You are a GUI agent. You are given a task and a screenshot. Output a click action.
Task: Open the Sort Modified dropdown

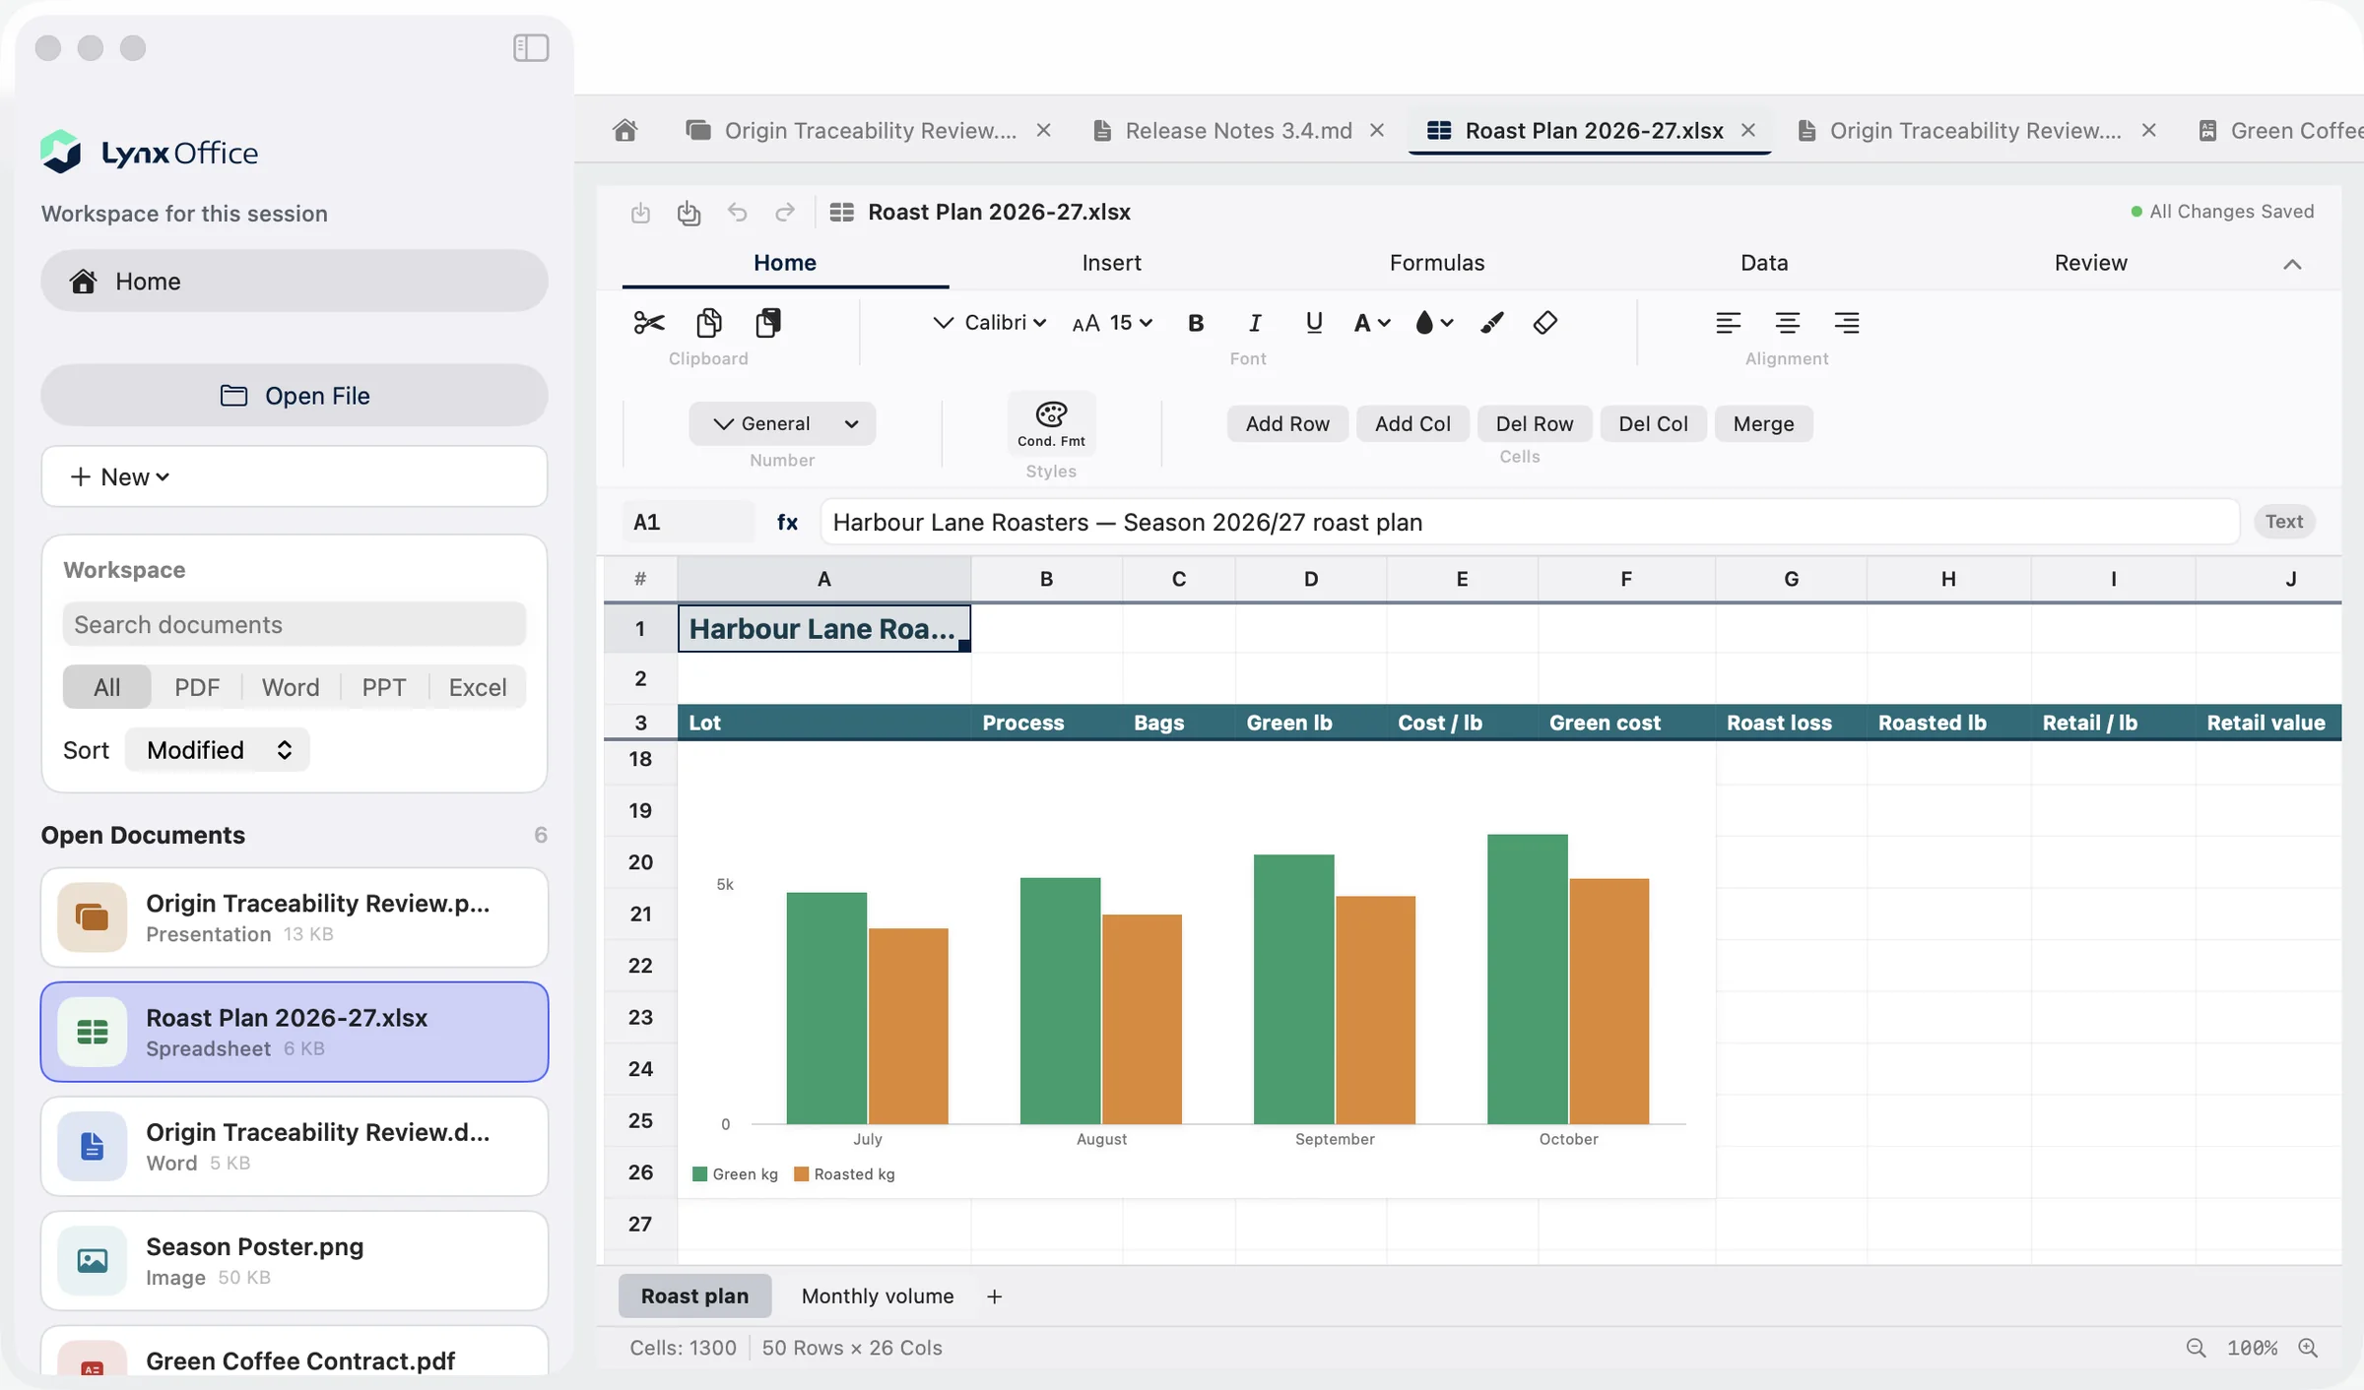click(x=218, y=750)
